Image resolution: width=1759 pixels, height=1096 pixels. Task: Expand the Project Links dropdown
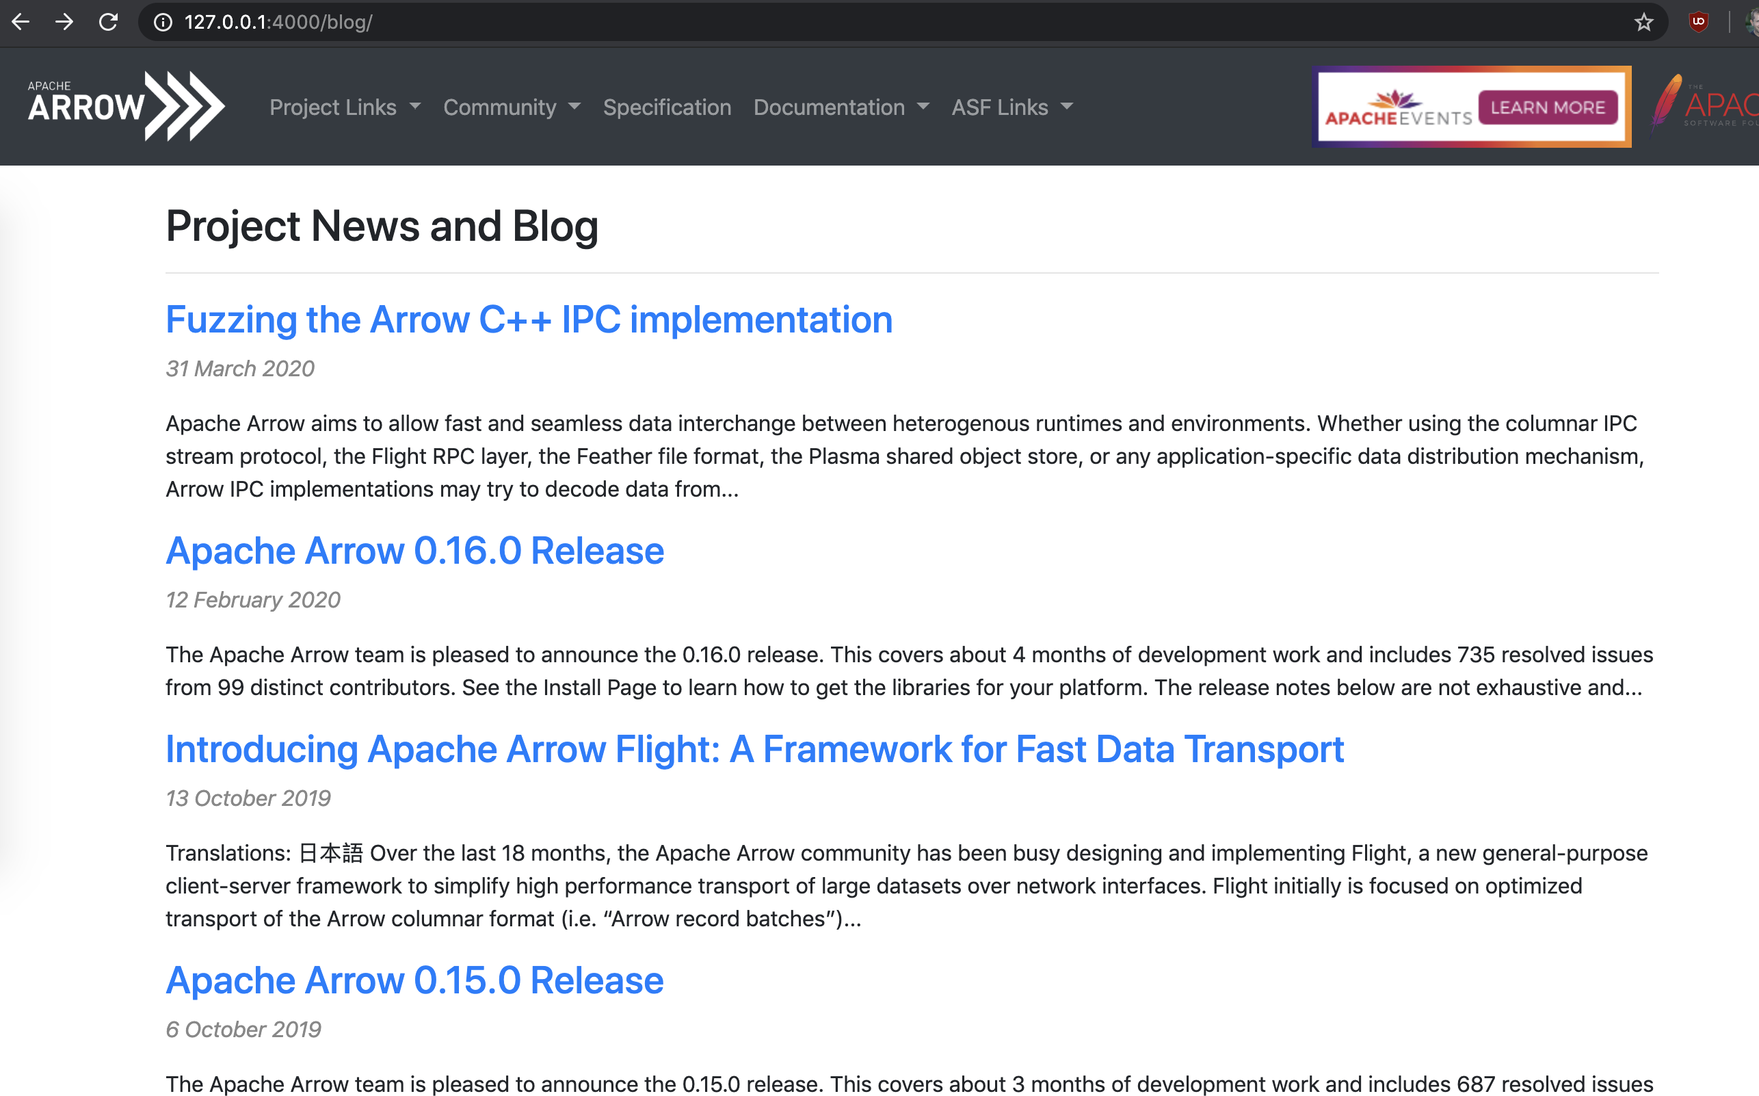pyautogui.click(x=345, y=107)
